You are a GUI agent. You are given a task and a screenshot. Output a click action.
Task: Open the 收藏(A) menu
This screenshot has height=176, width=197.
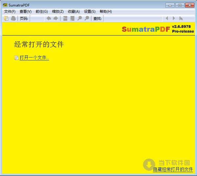coord(74,12)
